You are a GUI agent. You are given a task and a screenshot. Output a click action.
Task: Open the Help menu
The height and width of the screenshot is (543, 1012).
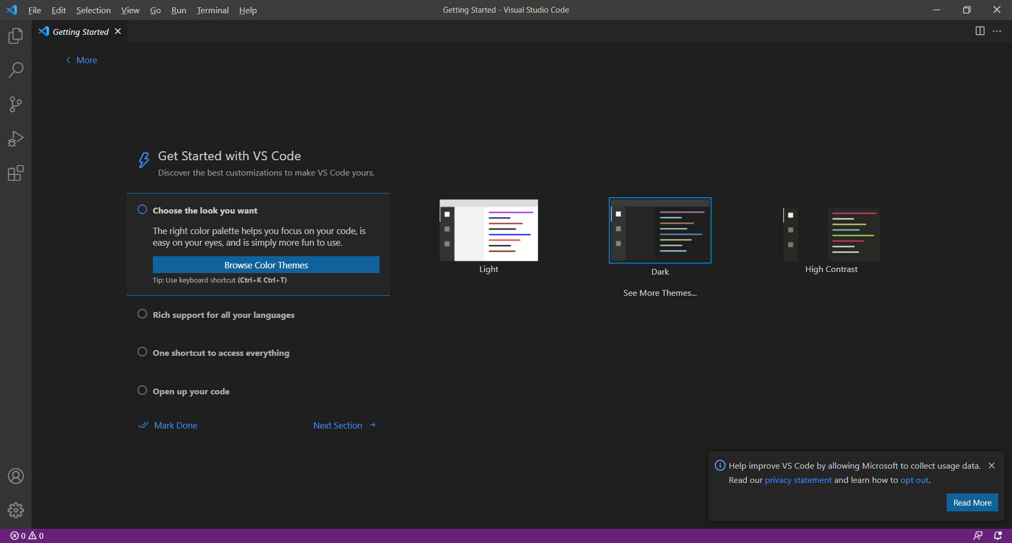point(248,10)
